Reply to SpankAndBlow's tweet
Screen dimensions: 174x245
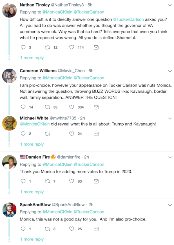coord(23,229)
